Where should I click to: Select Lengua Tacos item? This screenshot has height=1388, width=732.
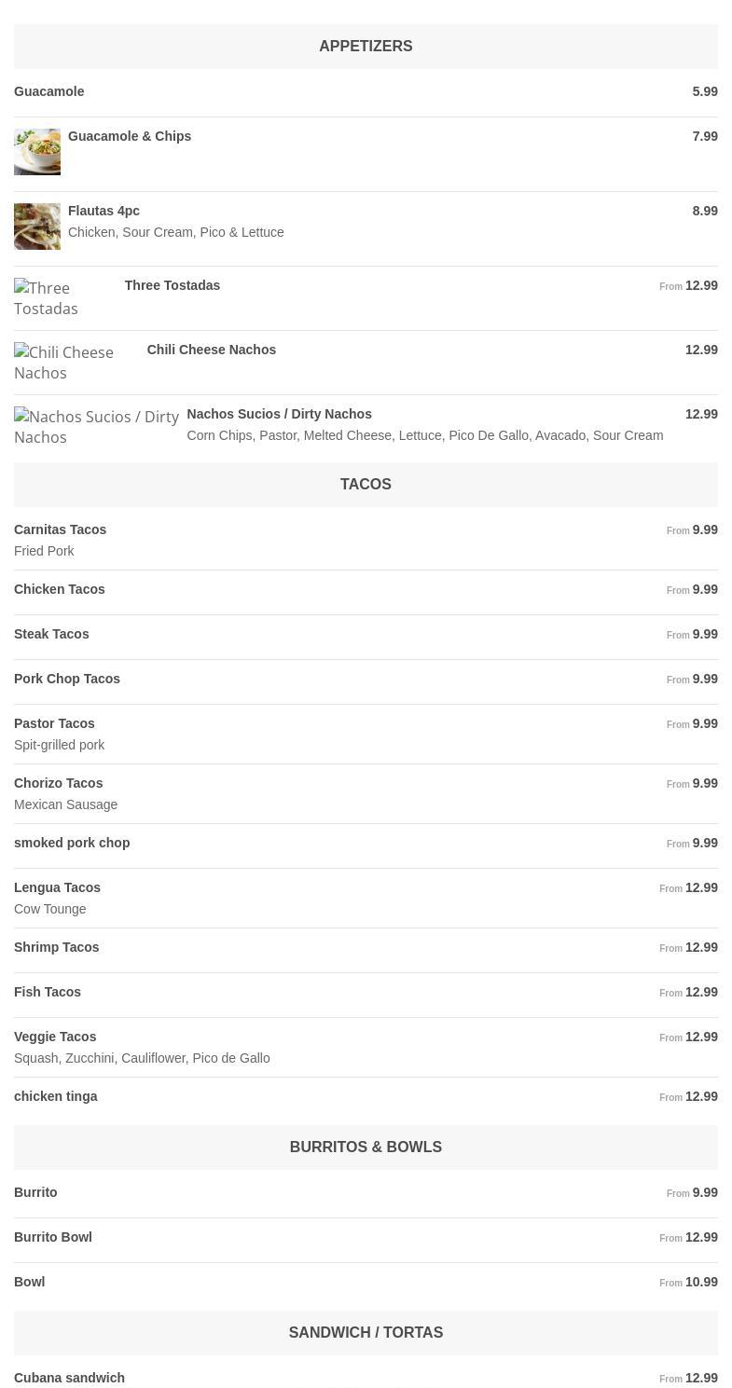[57, 887]
